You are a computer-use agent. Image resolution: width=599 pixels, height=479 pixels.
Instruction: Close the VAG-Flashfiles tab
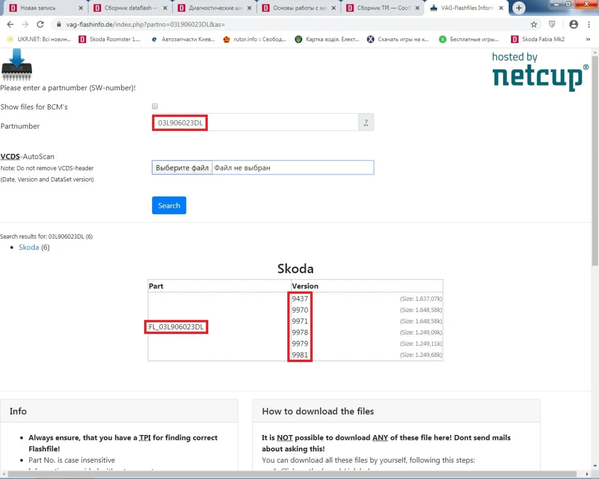(x=501, y=8)
